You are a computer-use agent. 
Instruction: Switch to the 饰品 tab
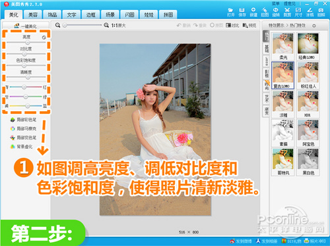[x=52, y=14]
